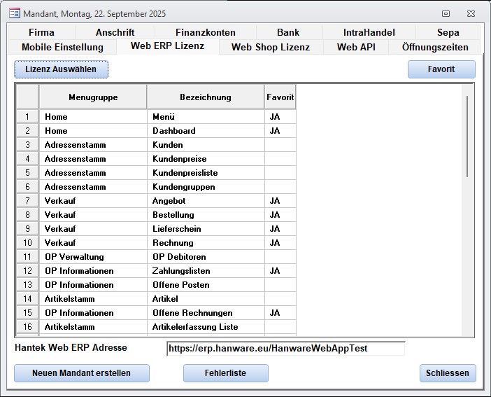Viewport: 491px width, 397px height.
Task: Click the Favorit button
Action: click(x=441, y=69)
